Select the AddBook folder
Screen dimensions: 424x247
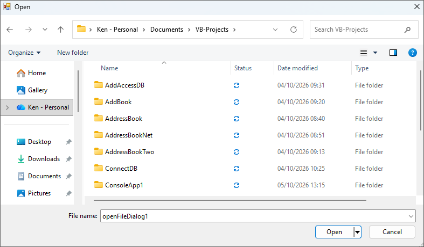[113, 102]
